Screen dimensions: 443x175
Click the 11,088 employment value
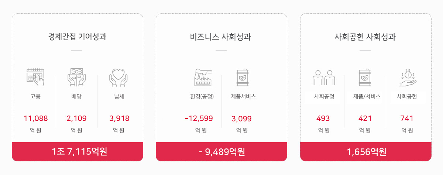pyautogui.click(x=36, y=119)
